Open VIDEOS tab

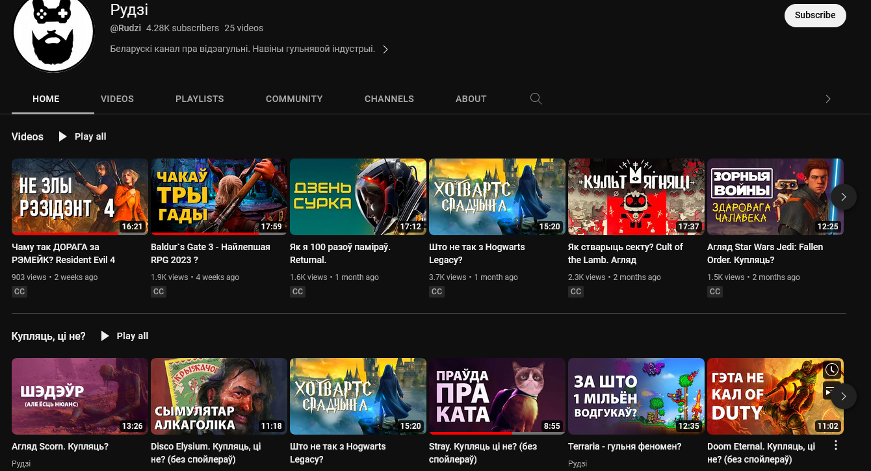tap(117, 99)
